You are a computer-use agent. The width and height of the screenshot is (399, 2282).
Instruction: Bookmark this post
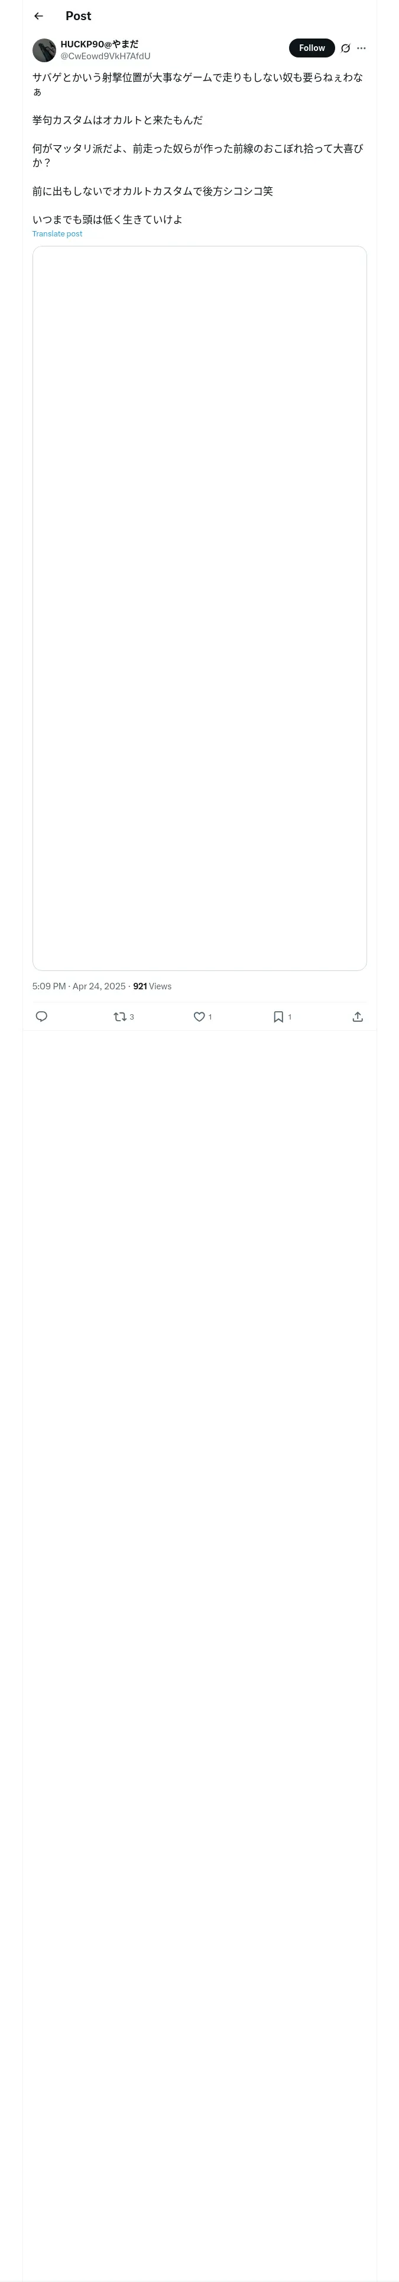coord(278,1016)
